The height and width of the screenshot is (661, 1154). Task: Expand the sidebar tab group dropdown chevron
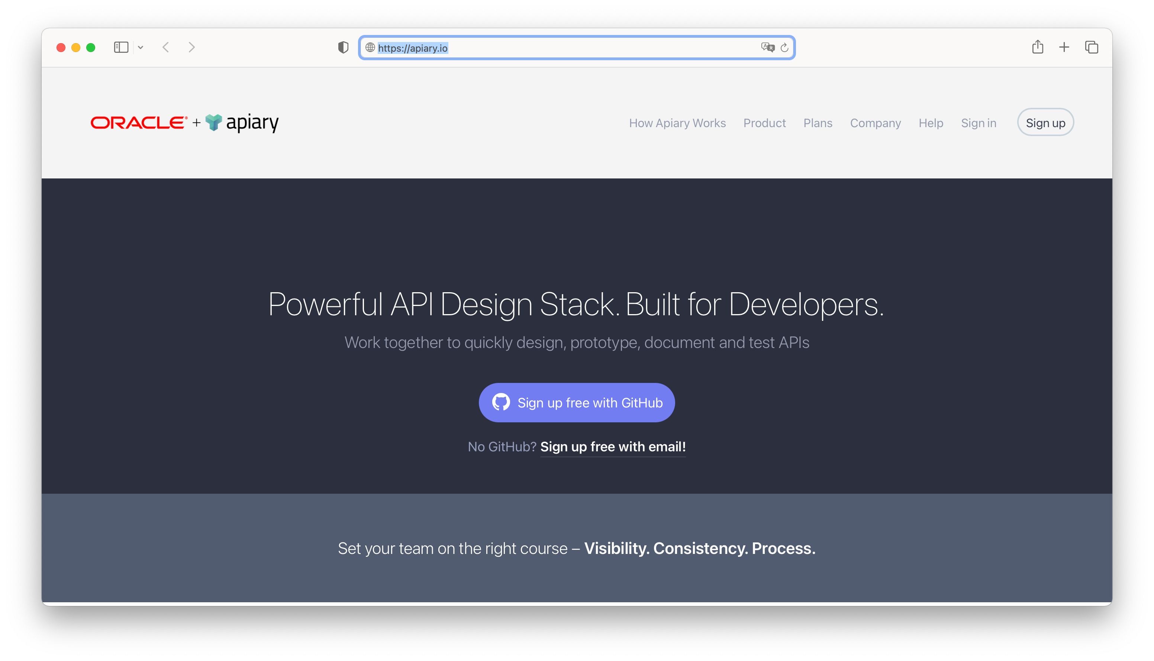(x=141, y=48)
